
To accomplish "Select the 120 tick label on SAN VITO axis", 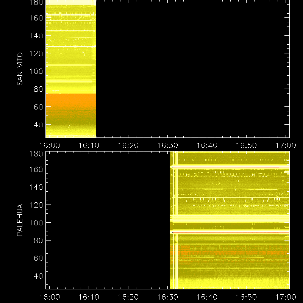I will (x=36, y=53).
